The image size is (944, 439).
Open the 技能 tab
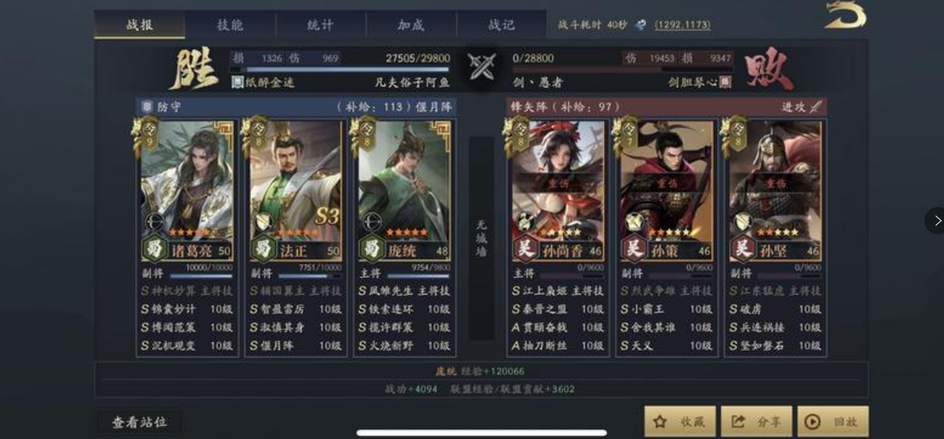[230, 24]
